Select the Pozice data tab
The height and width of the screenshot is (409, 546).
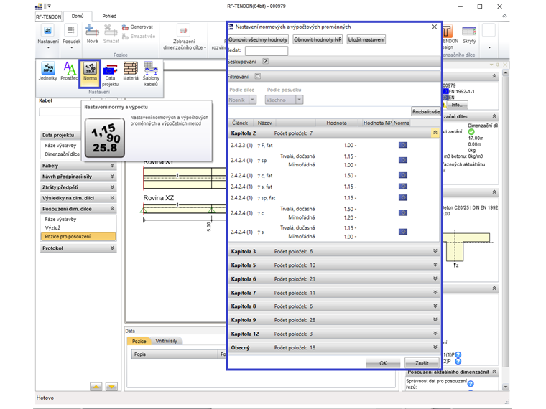pos(139,341)
